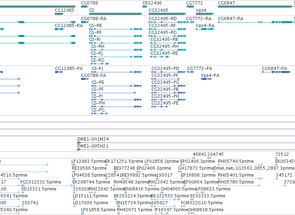The width and height of the screenshot is (295, 215).
Task: Click EST label LP13983.5prime
Action: (89, 161)
